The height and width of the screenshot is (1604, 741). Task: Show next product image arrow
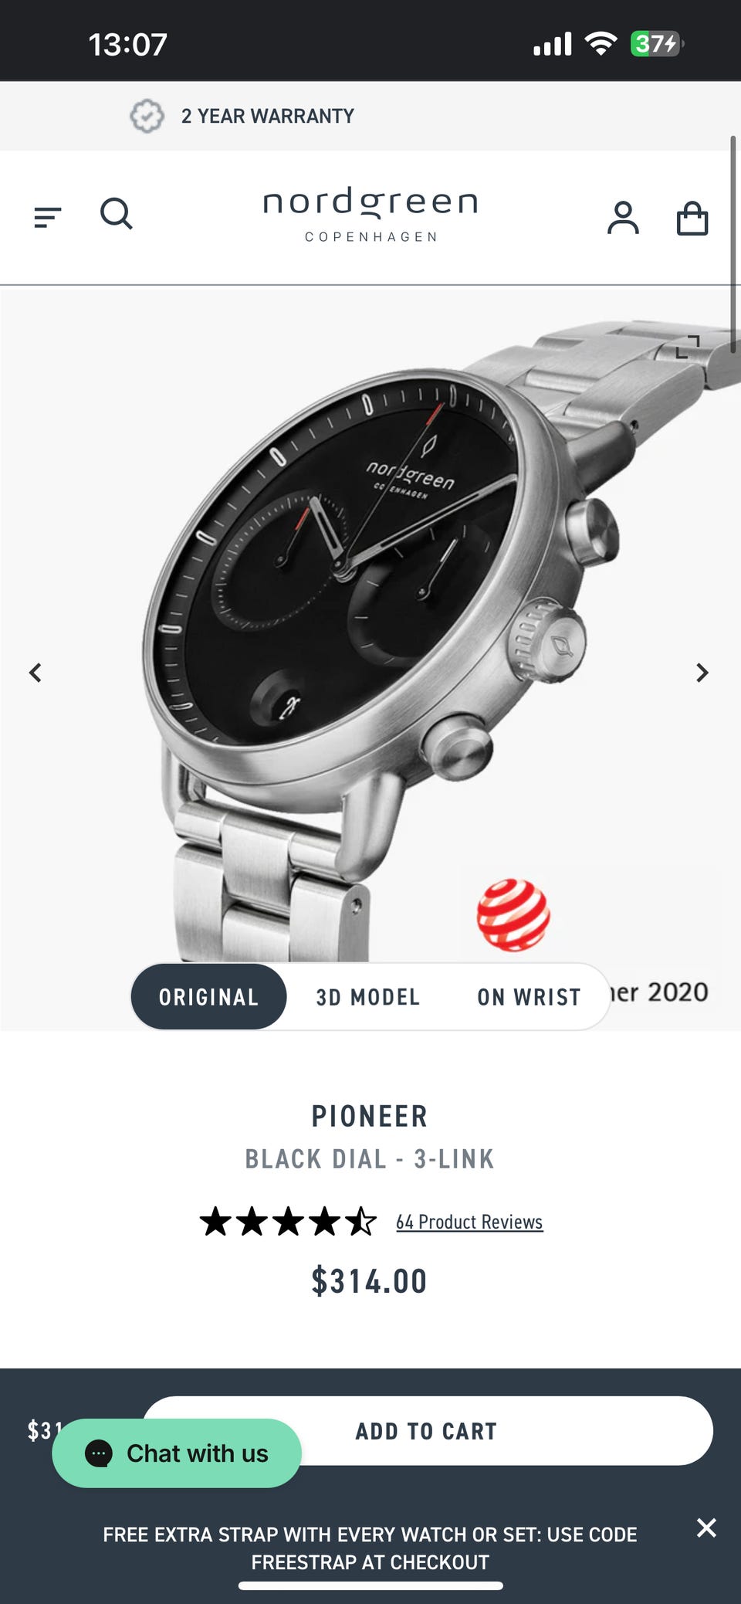[x=702, y=673]
